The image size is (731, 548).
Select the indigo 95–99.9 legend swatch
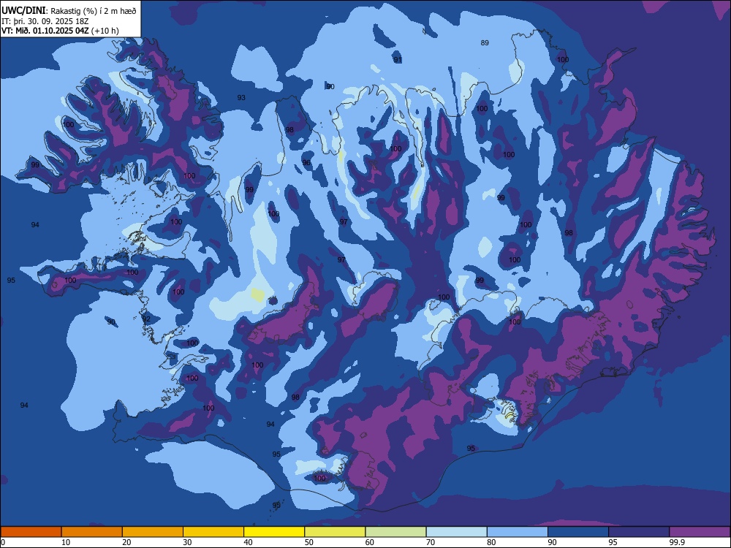click(x=639, y=532)
